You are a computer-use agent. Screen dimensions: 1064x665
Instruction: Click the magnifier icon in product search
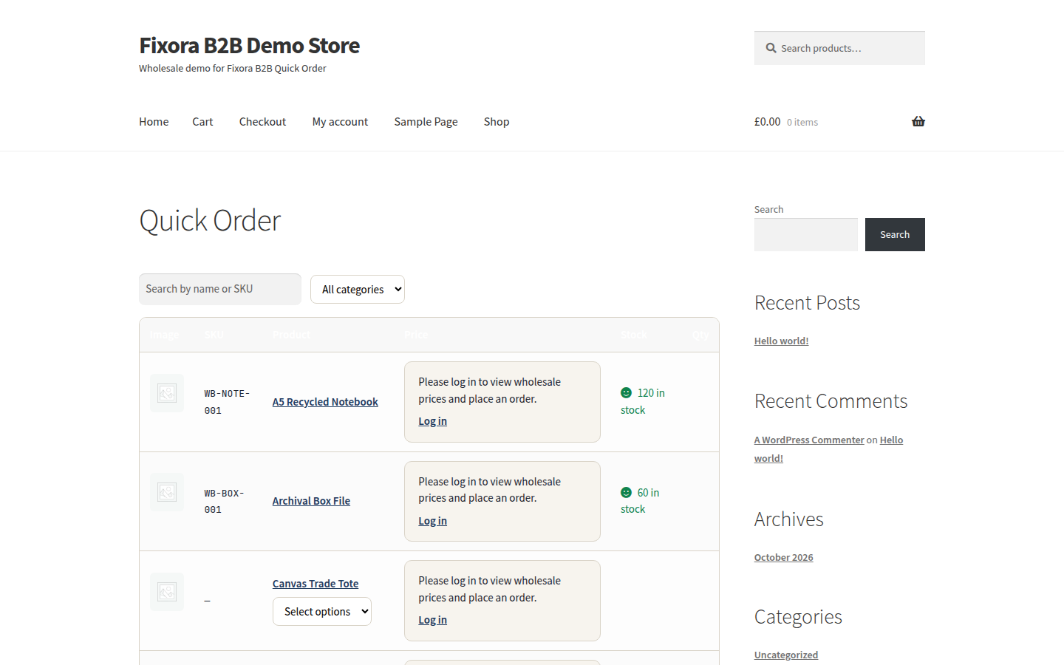click(x=771, y=48)
